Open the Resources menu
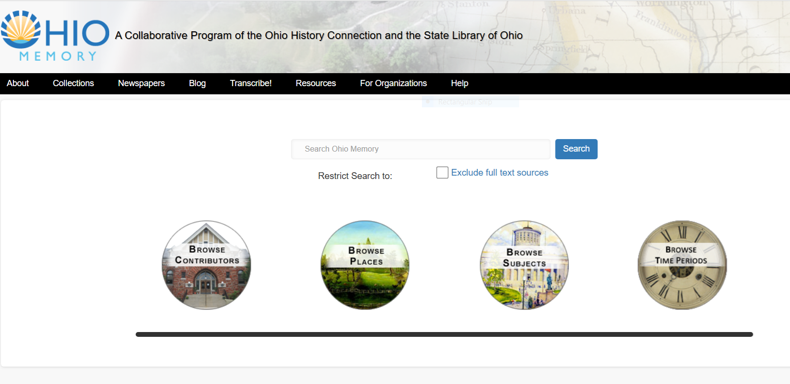Image resolution: width=790 pixels, height=384 pixels. click(316, 83)
